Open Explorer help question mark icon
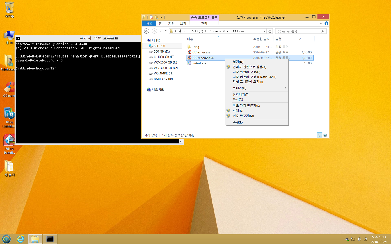 [x=326, y=24]
